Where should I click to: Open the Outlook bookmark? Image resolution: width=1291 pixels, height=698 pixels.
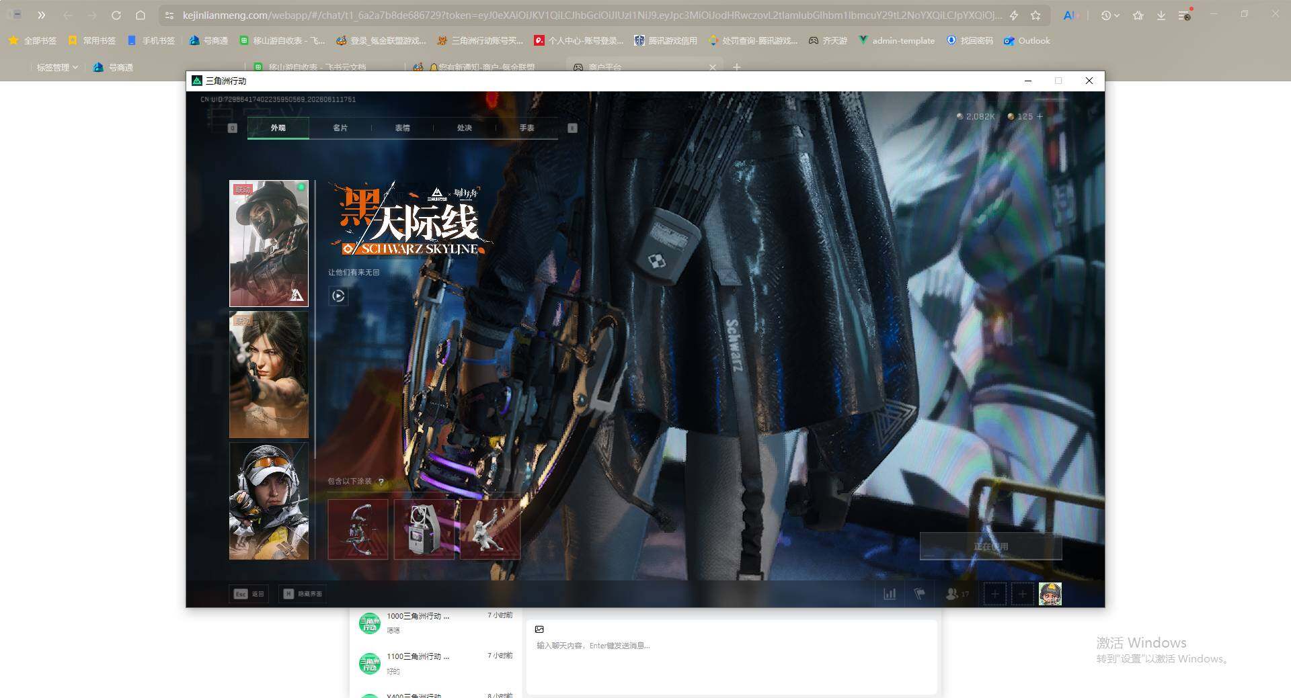pos(1027,40)
